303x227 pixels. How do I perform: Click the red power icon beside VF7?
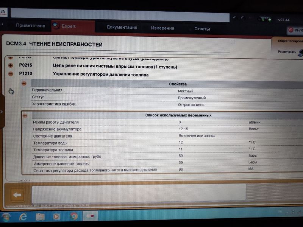[x=291, y=30]
